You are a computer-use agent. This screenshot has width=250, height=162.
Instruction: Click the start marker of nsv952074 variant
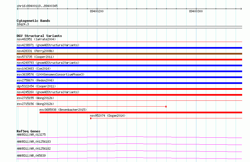click(91, 118)
